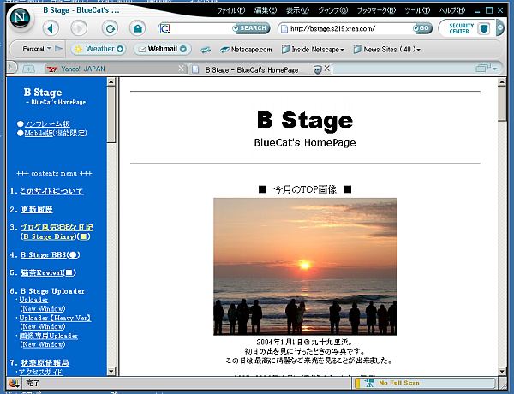Open the tab list icon at tab bar right
Screen dimensions: 514x394
tap(486, 69)
